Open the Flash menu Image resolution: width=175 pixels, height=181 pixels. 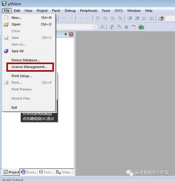56,11
